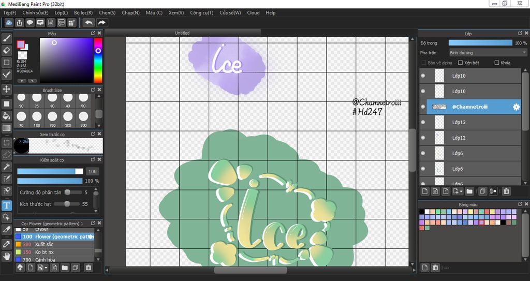Select the Lớp13 layer row
This screenshot has height=281, width=530.
pos(470,123)
